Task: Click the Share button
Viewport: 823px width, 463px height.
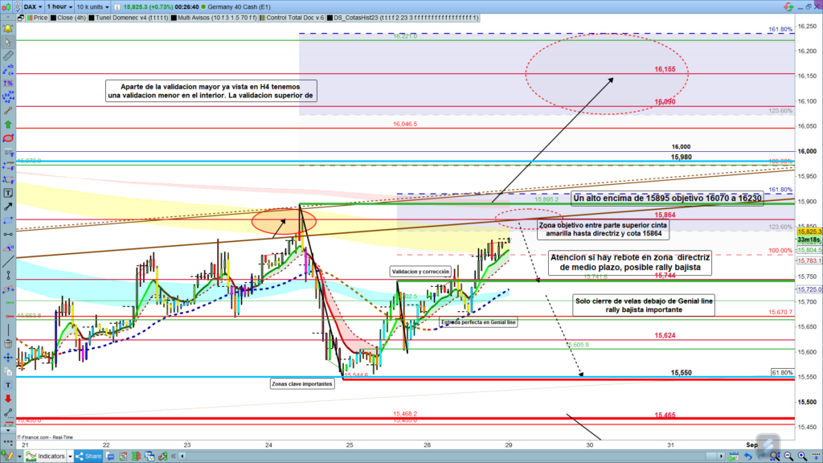Action: (x=87, y=456)
